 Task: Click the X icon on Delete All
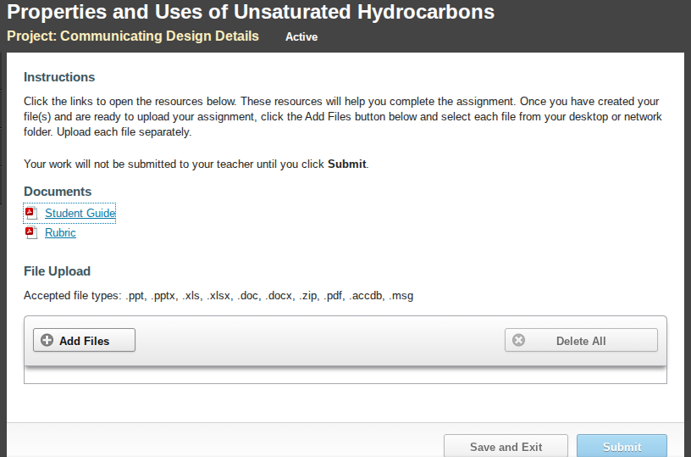(x=519, y=340)
